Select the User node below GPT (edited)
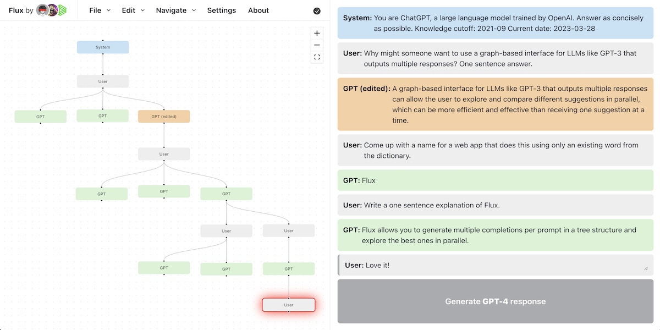This screenshot has width=660, height=330. (x=164, y=154)
